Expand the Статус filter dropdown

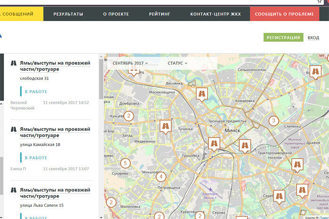(x=177, y=63)
